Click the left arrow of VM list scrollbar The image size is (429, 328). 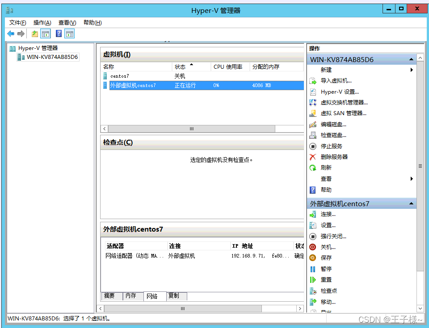[x=104, y=129]
